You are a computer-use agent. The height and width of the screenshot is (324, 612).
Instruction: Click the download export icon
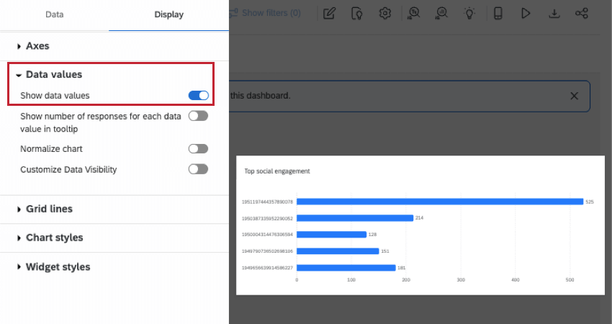[x=554, y=13]
